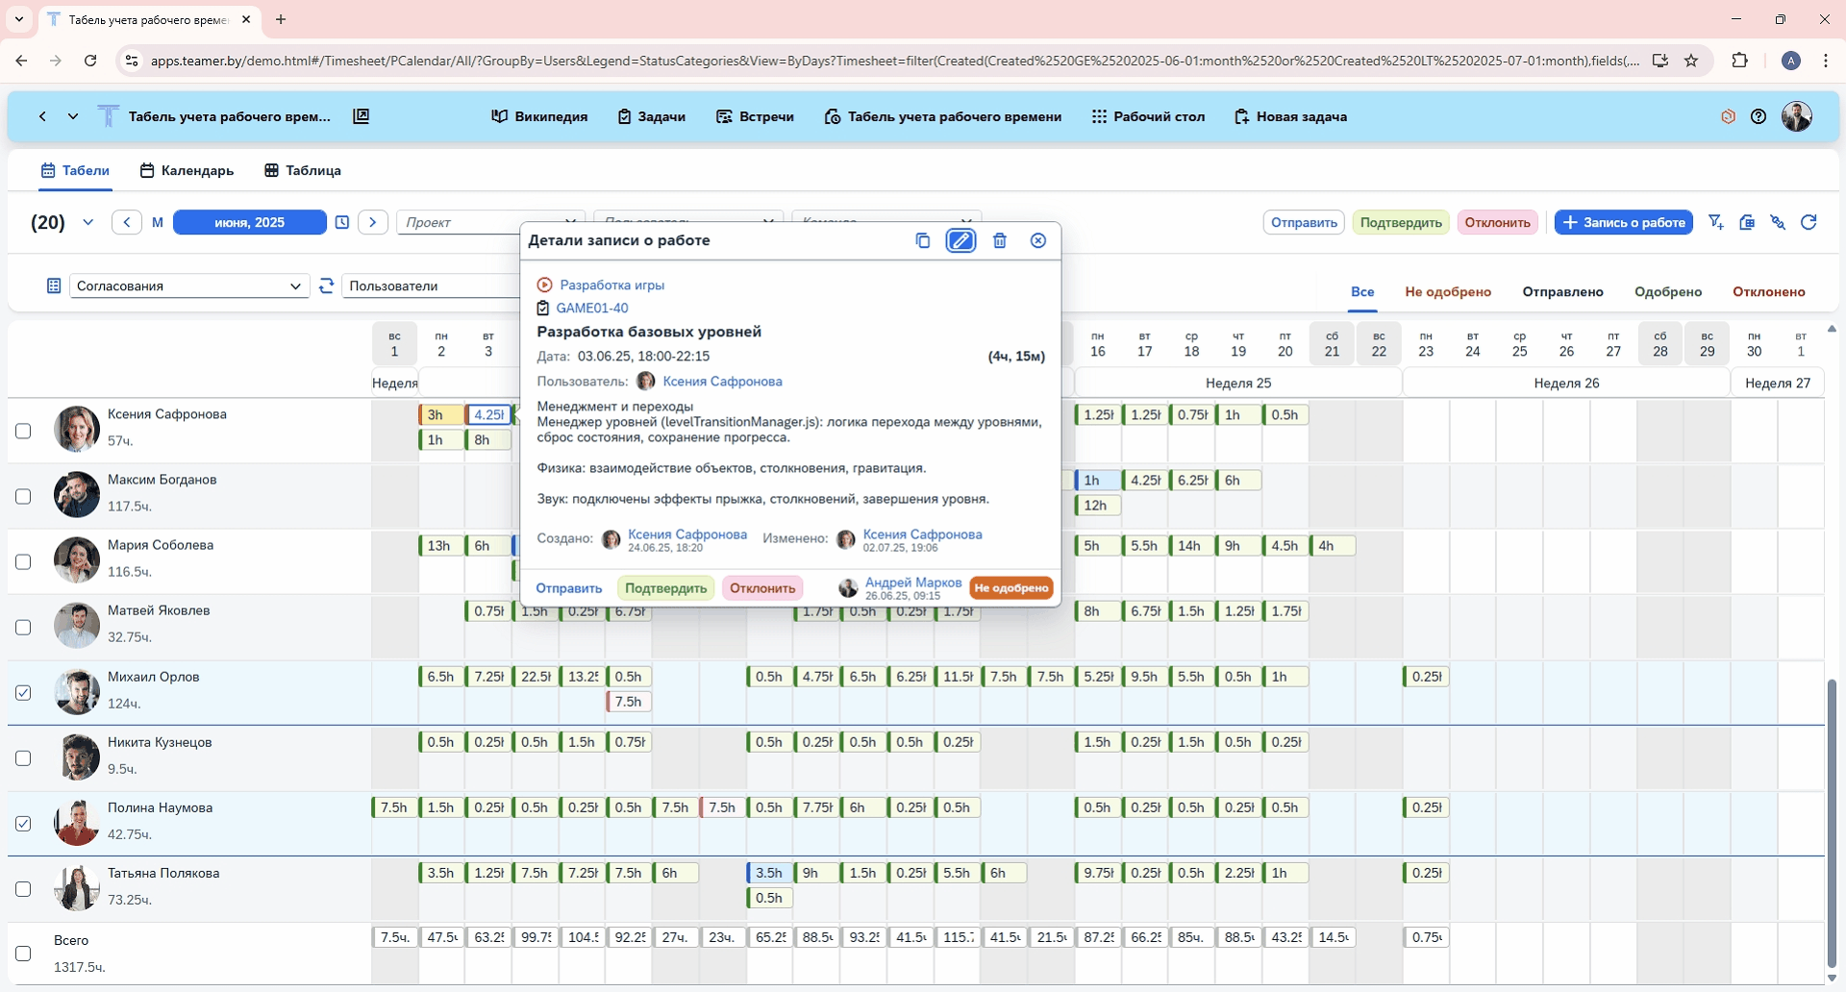The width and height of the screenshot is (1846, 992).
Task: Uncheck the Полина Наумова row checkbox
Action: (x=23, y=824)
